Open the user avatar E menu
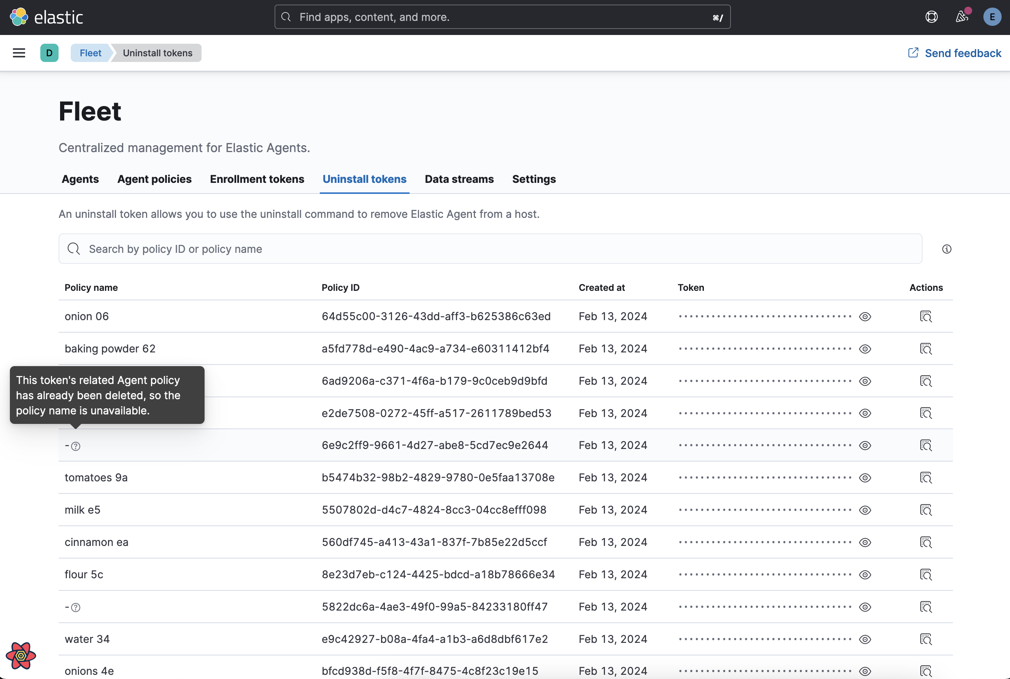This screenshot has height=679, width=1010. tap(992, 17)
